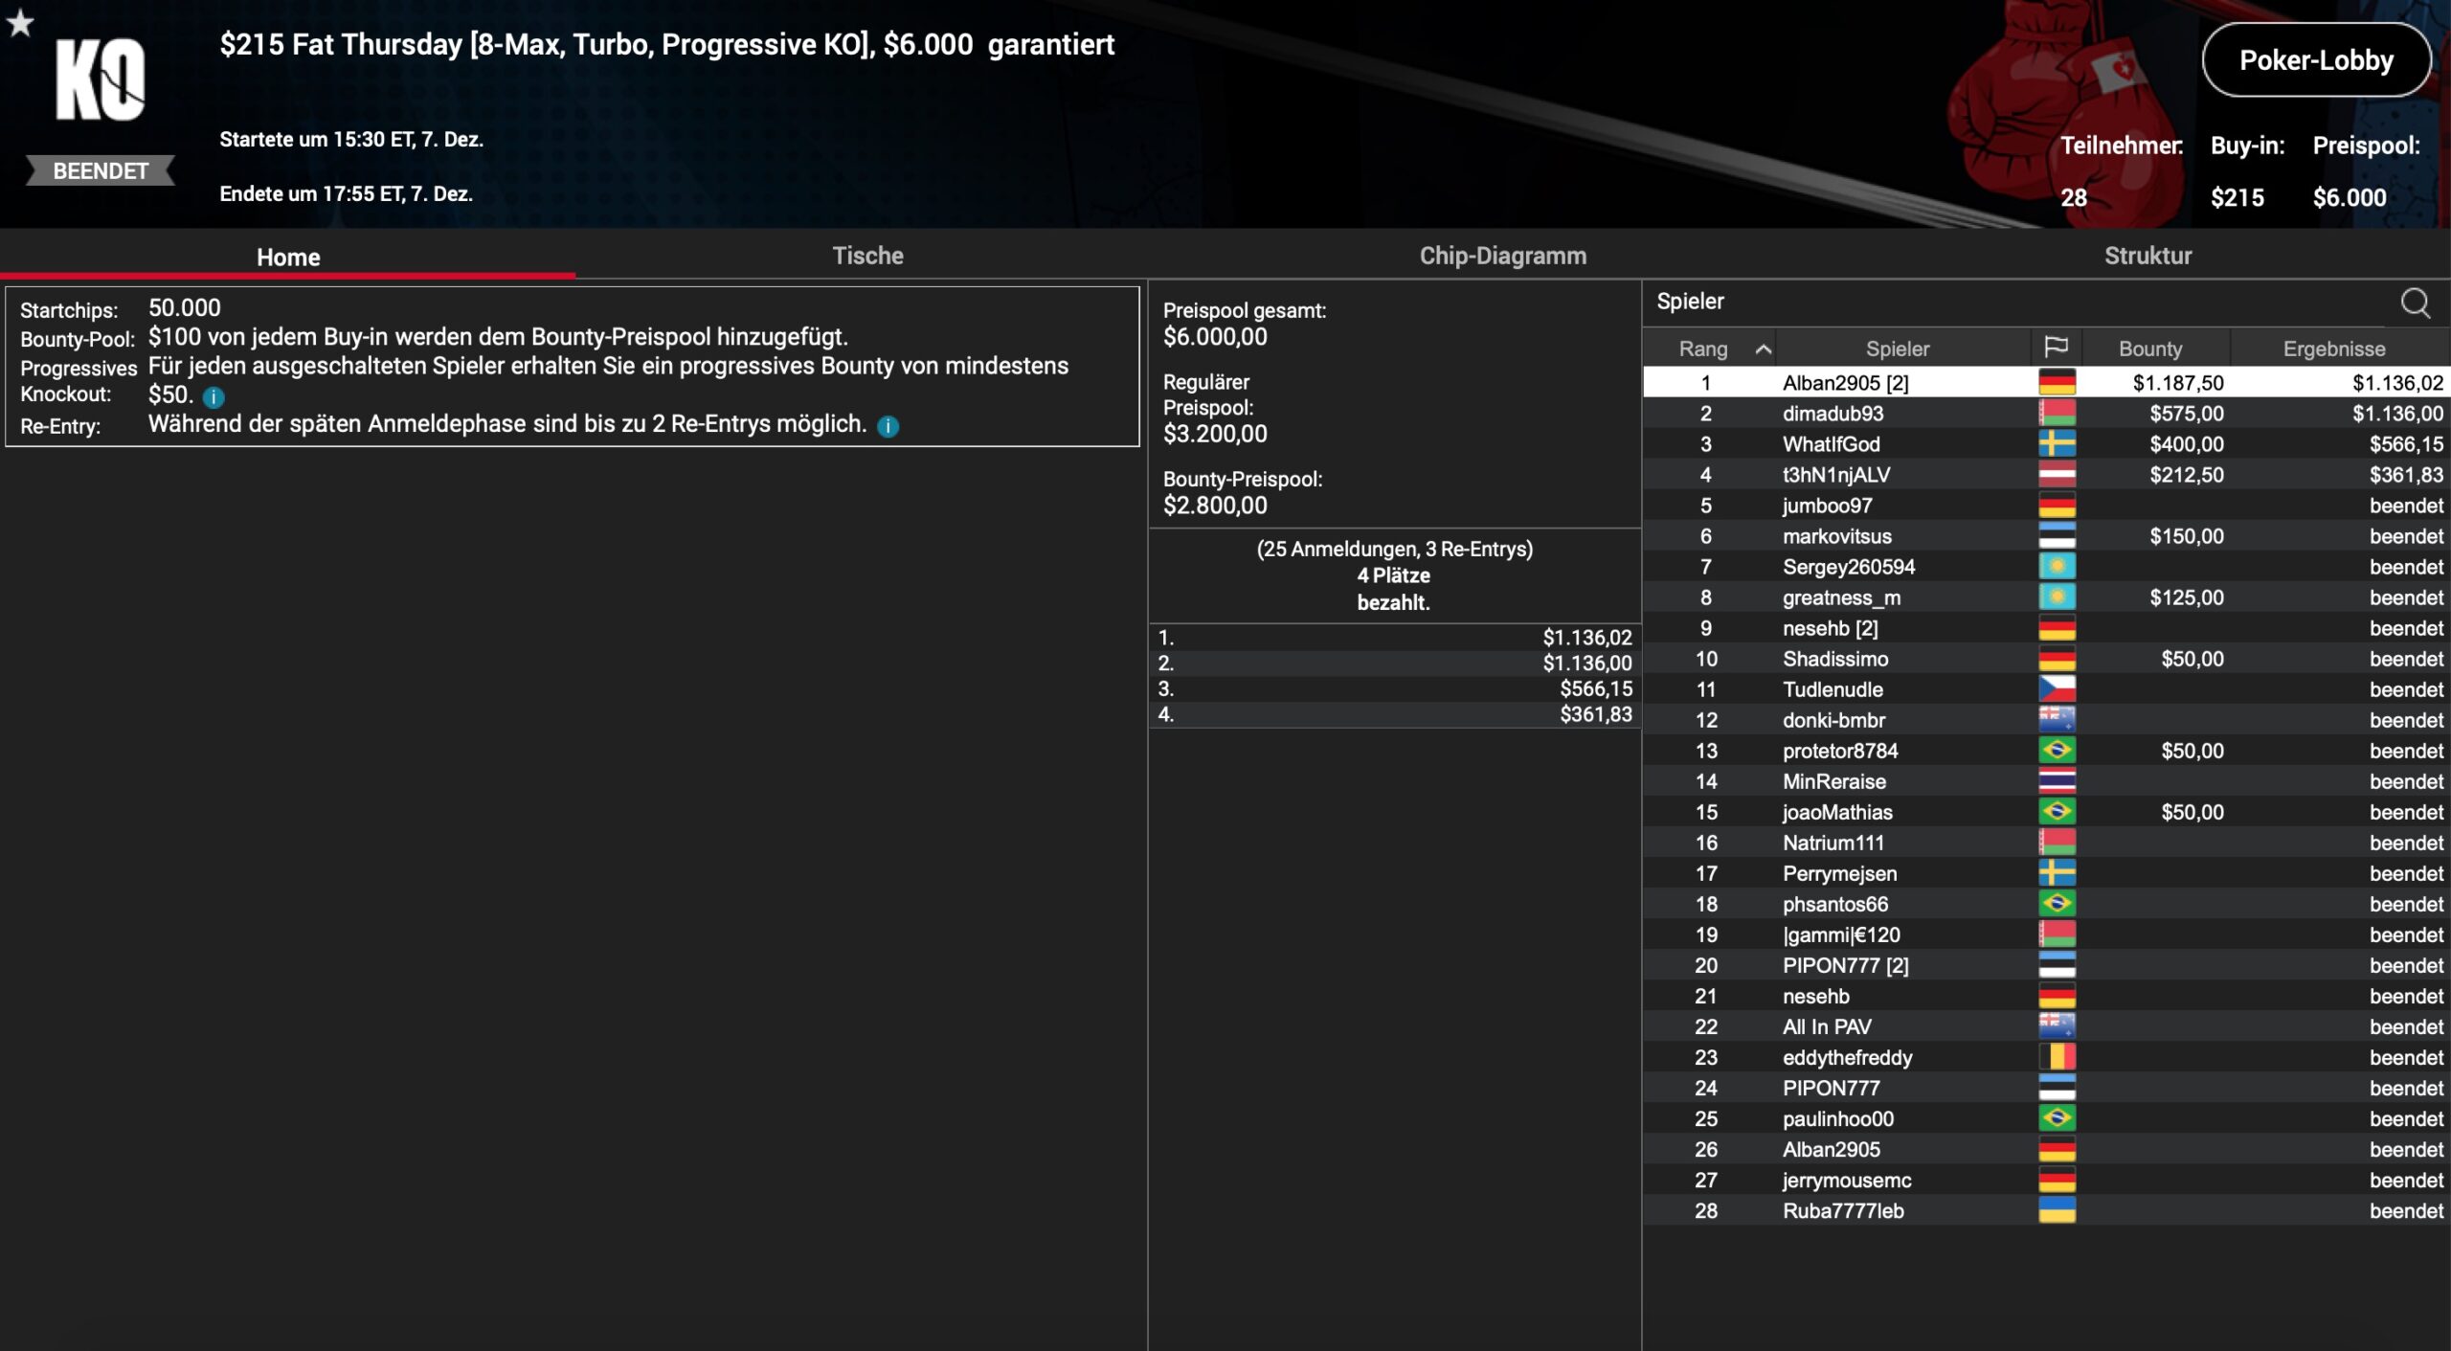
Task: Select the Ruba7777leb row in the player list
Action: (1842, 1210)
